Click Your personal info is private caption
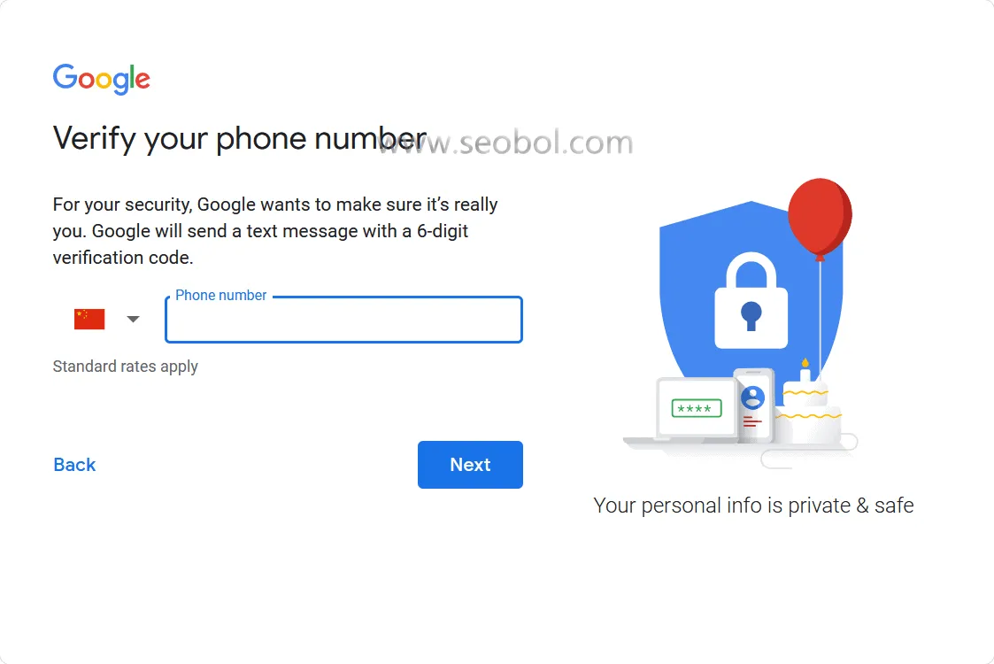 [x=753, y=506]
